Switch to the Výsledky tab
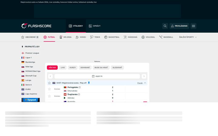This screenshot has width=218, height=136. click(76, 26)
